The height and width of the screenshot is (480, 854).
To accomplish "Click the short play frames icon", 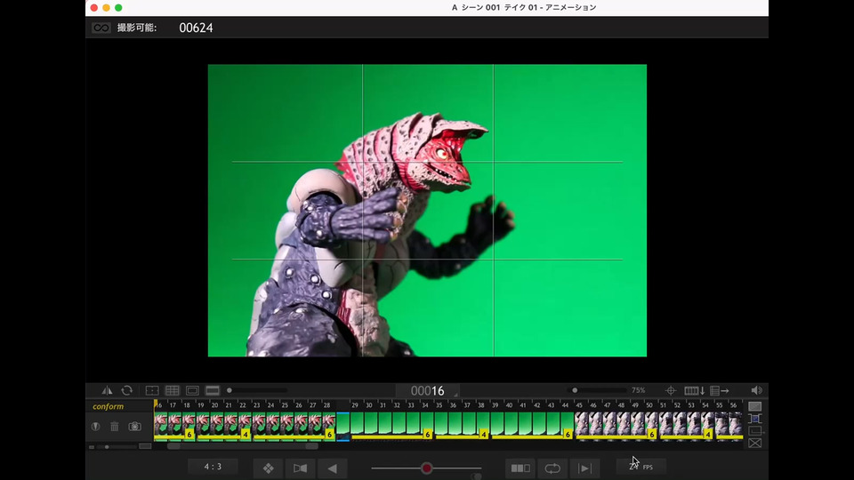I will click(x=520, y=468).
